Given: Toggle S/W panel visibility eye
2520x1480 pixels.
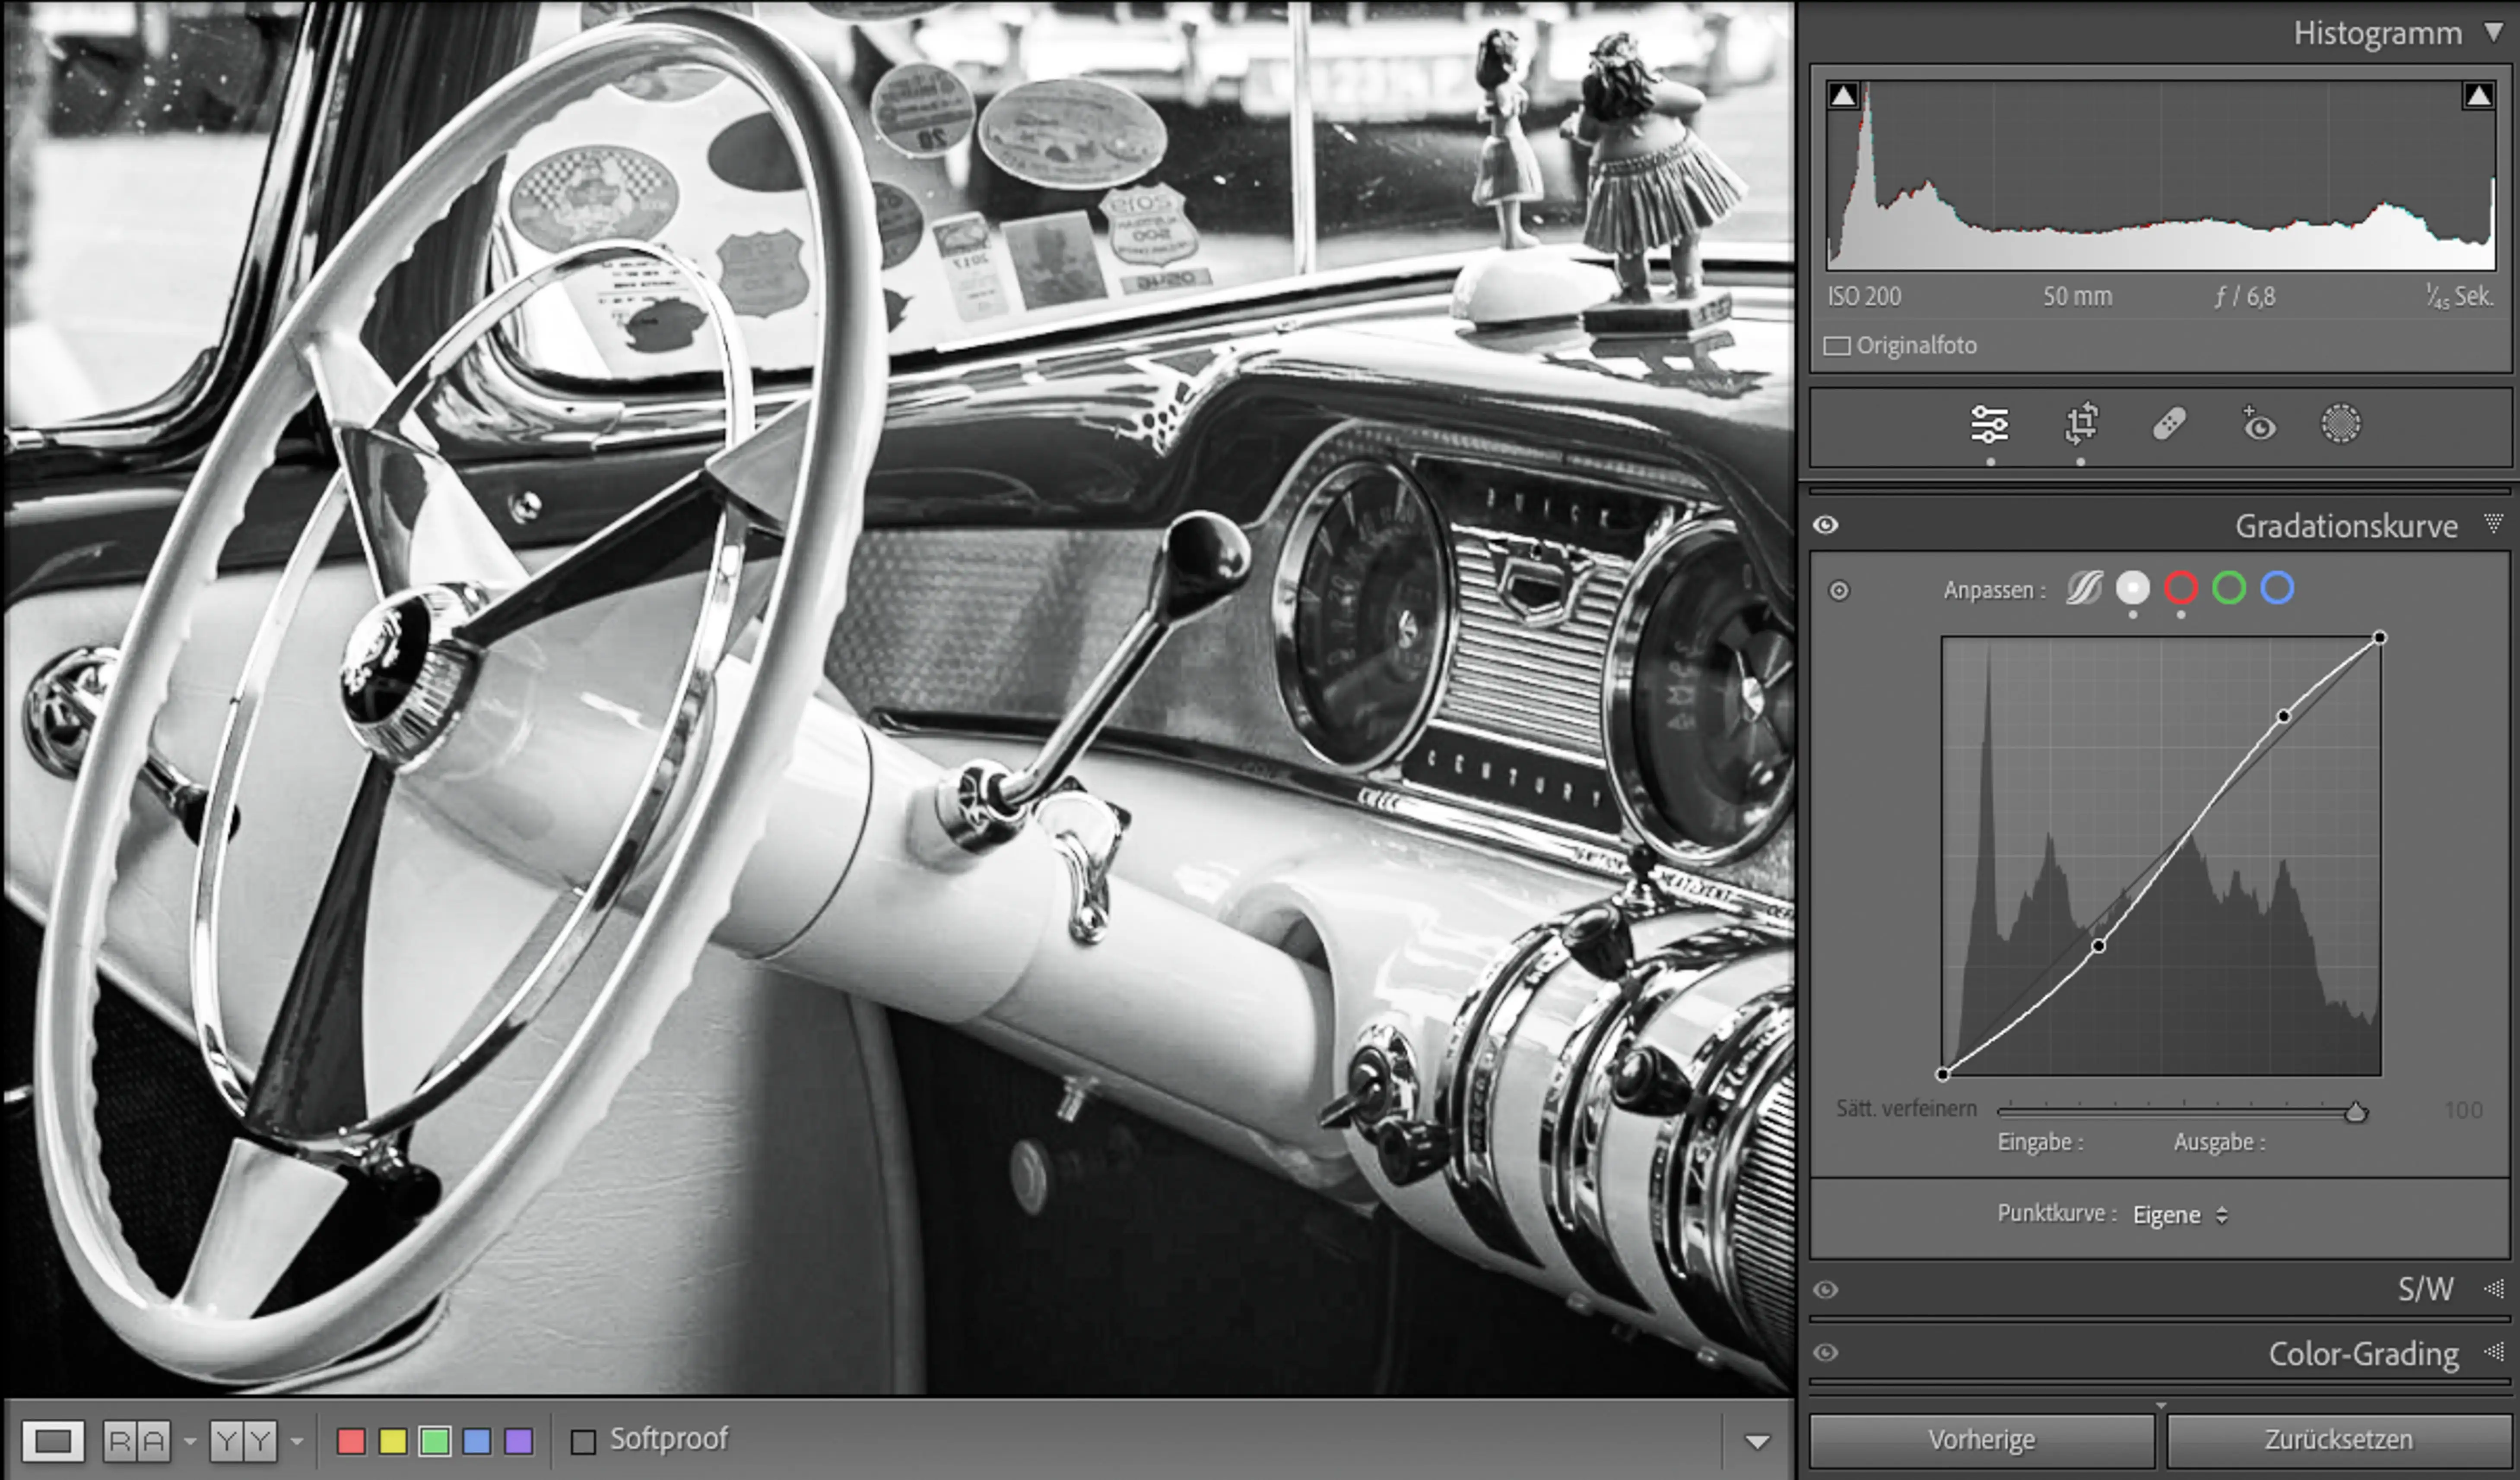Looking at the screenshot, I should [1826, 1289].
